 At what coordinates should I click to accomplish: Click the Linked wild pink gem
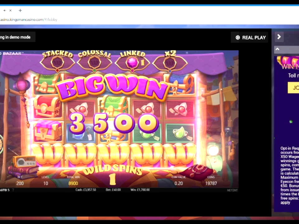(132, 63)
